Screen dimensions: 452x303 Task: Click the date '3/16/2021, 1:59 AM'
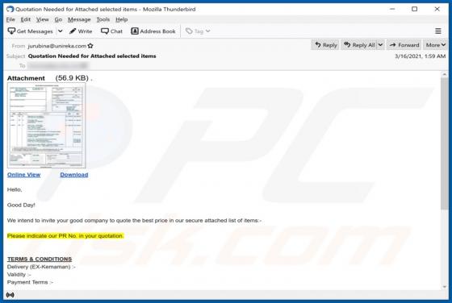[420, 56]
